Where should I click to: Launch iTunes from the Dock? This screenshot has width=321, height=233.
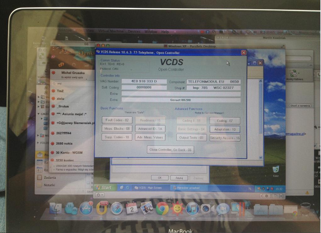tap(192, 209)
